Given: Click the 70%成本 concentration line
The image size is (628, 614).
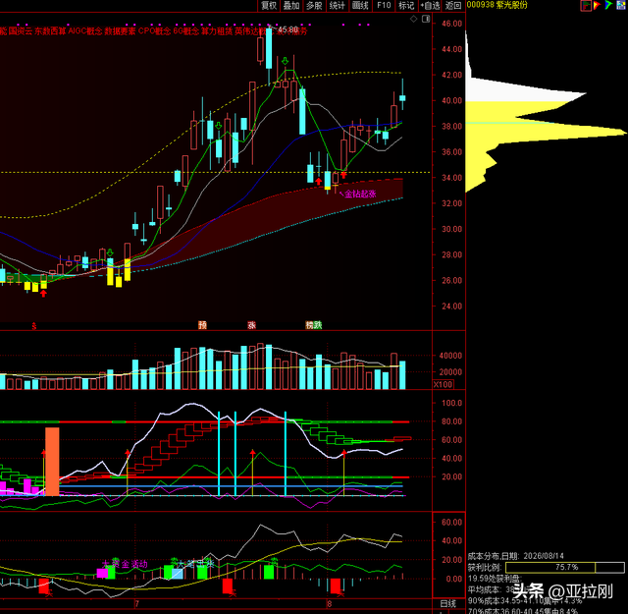Looking at the screenshot, I should (x=523, y=611).
